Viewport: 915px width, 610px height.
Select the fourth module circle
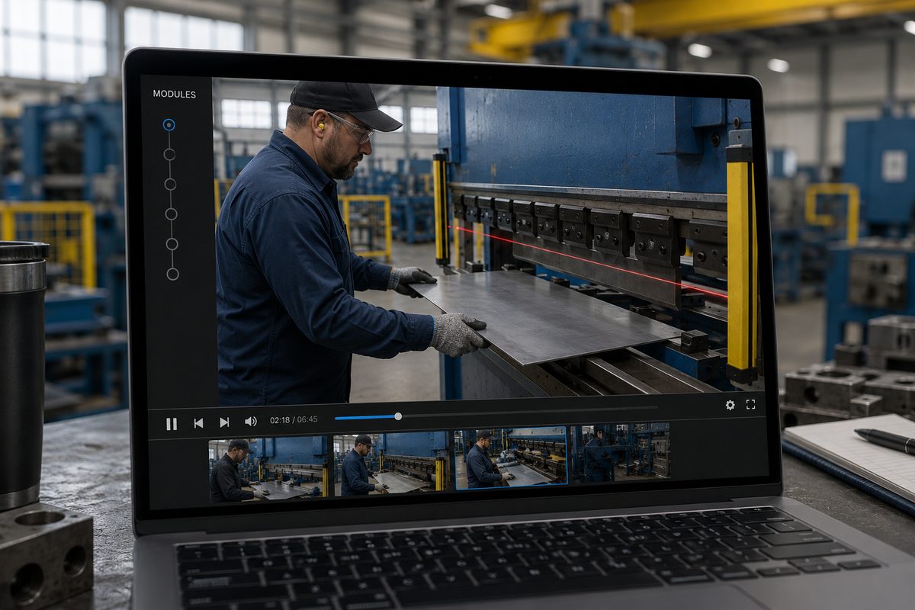click(x=171, y=213)
